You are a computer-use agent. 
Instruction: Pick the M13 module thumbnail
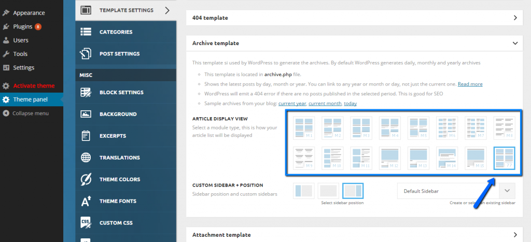[x=418, y=158]
